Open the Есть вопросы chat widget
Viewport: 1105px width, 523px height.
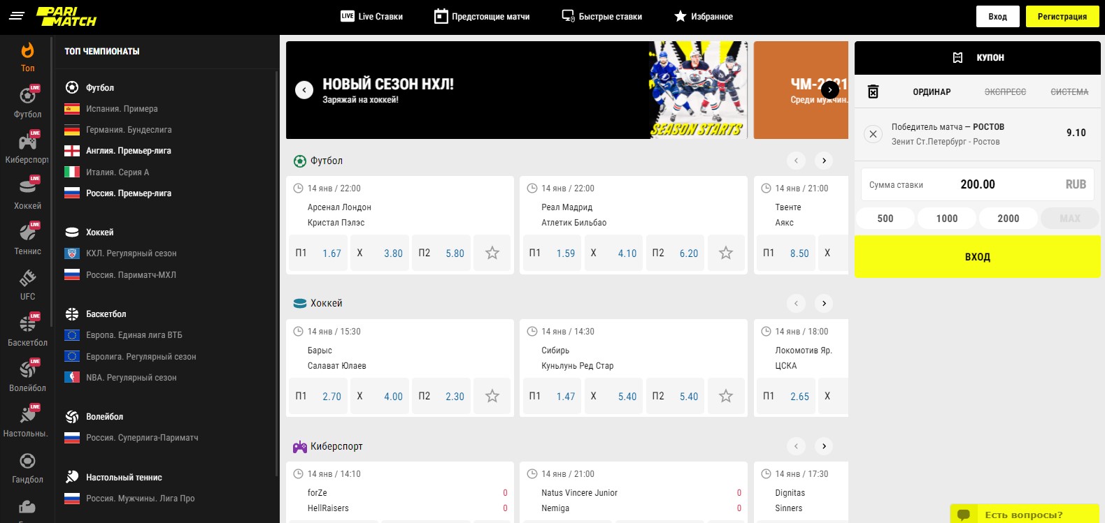pos(1025,514)
